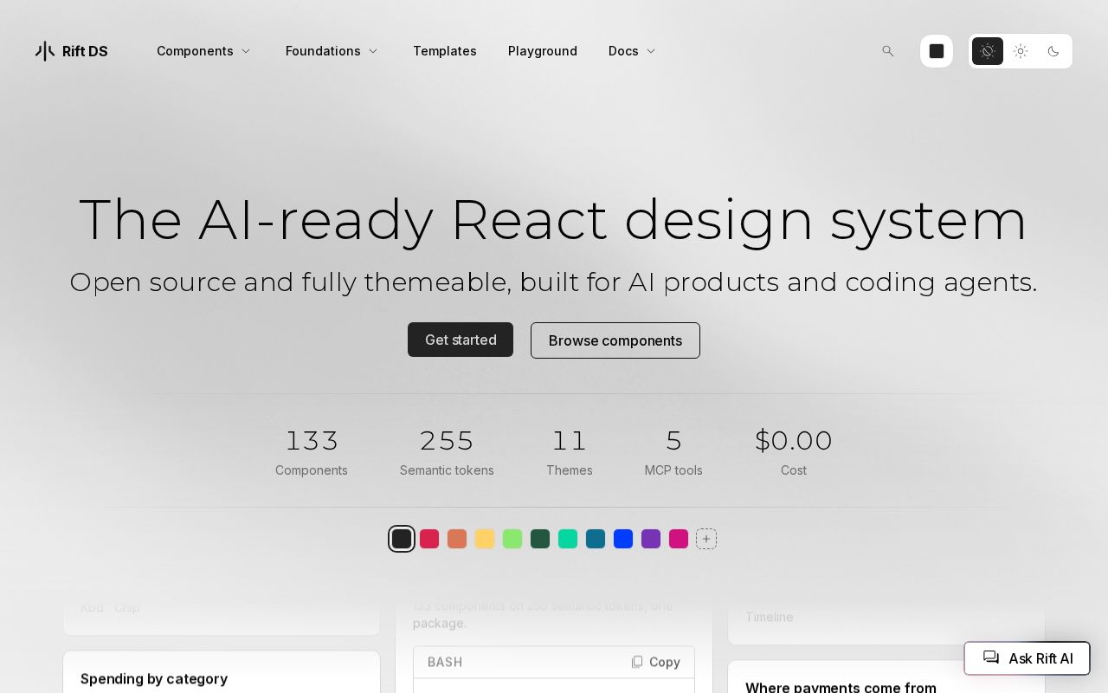The width and height of the screenshot is (1108, 693).
Task: Switch to system theme mode
Action: click(x=988, y=51)
